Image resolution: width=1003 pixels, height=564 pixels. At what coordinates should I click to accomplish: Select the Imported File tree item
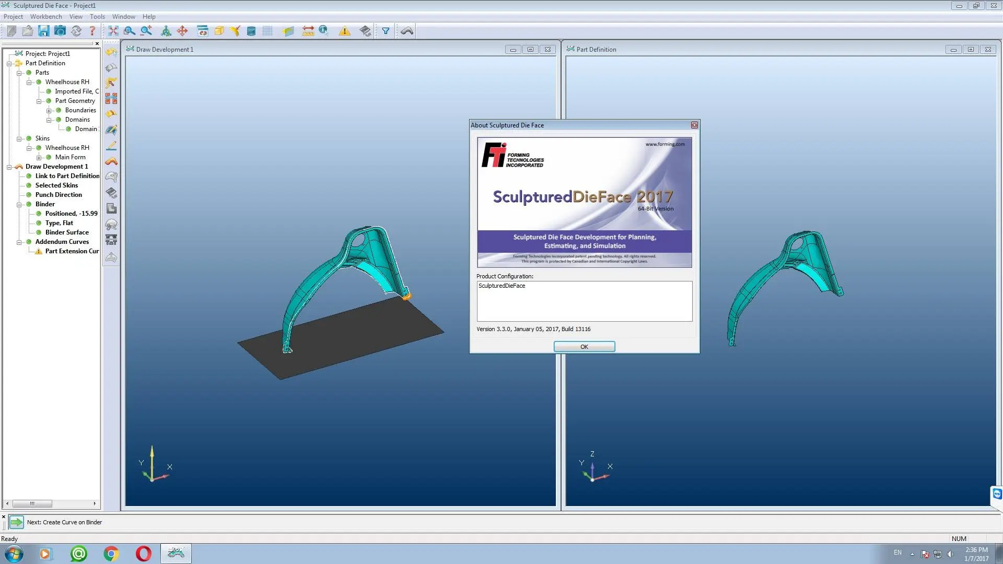coord(77,91)
